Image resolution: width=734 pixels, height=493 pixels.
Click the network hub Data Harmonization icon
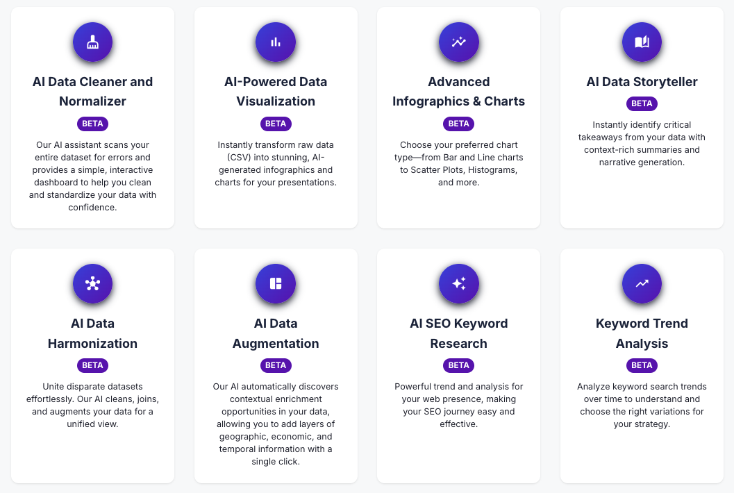click(92, 284)
